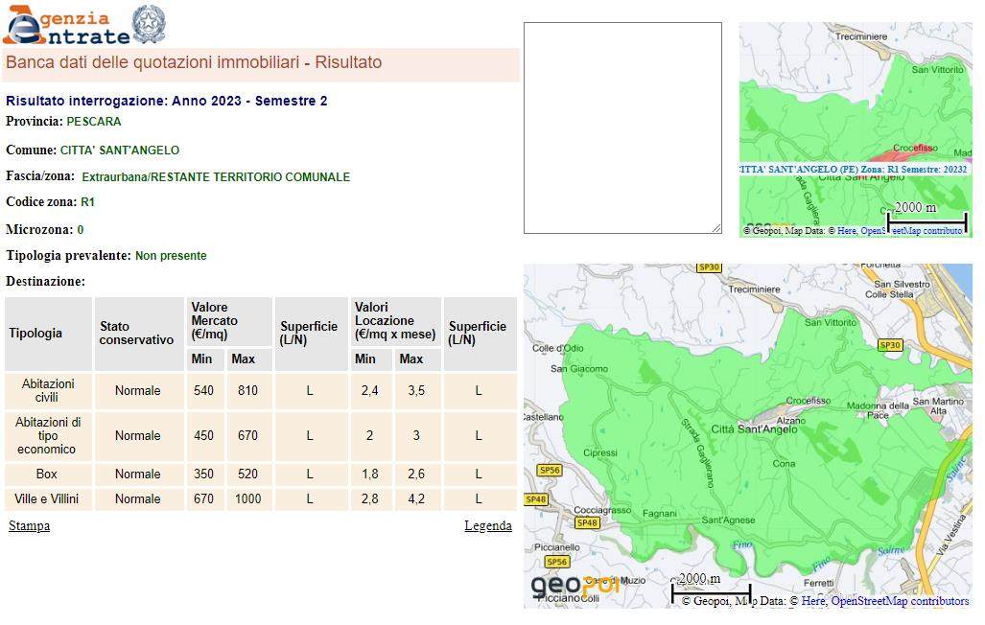Click the Tipologia column header

(x=35, y=334)
